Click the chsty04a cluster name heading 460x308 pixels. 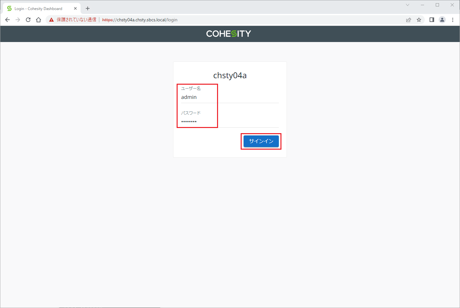pyautogui.click(x=230, y=75)
